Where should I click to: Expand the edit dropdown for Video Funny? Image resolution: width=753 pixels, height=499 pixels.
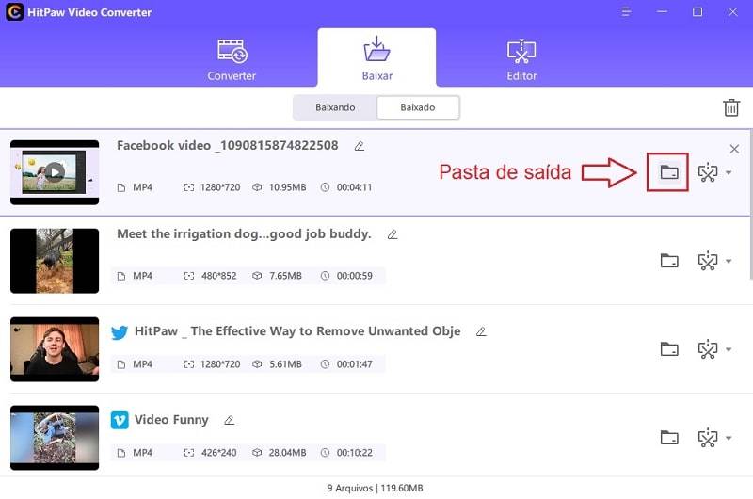tap(729, 438)
